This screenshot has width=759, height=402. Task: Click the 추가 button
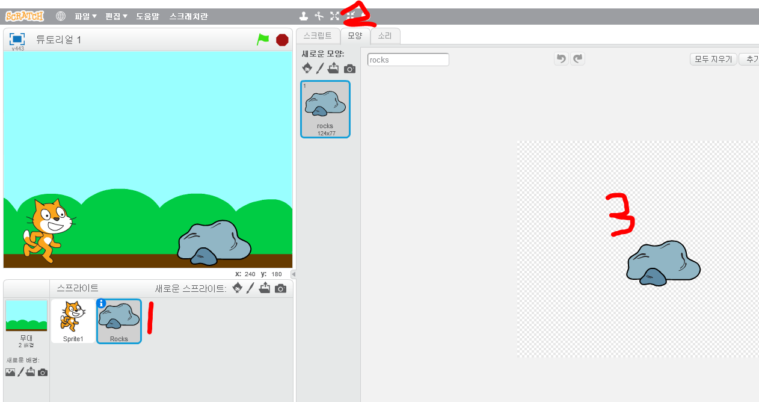click(x=749, y=59)
